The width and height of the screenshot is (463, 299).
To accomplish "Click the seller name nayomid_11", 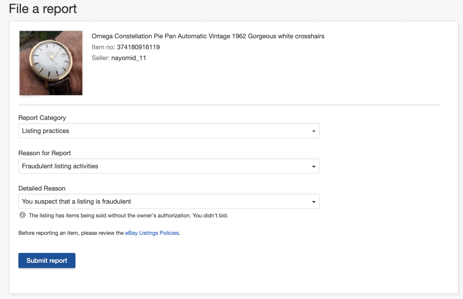I will 129,58.
